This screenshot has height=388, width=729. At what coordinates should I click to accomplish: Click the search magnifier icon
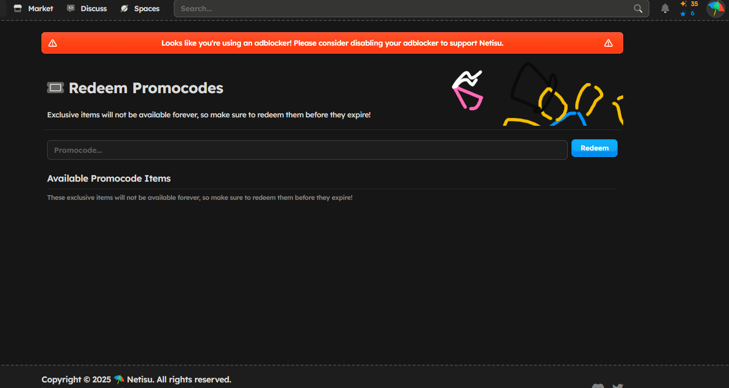coord(638,8)
